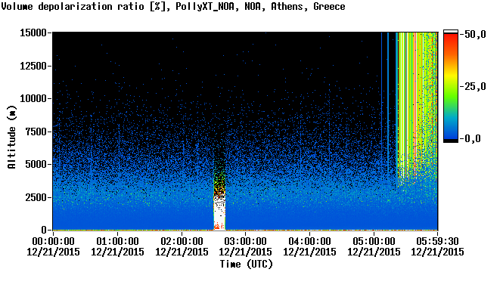The image size is (503, 294).
Task: Click the 03:00:00 time tick label
Action: point(245,241)
